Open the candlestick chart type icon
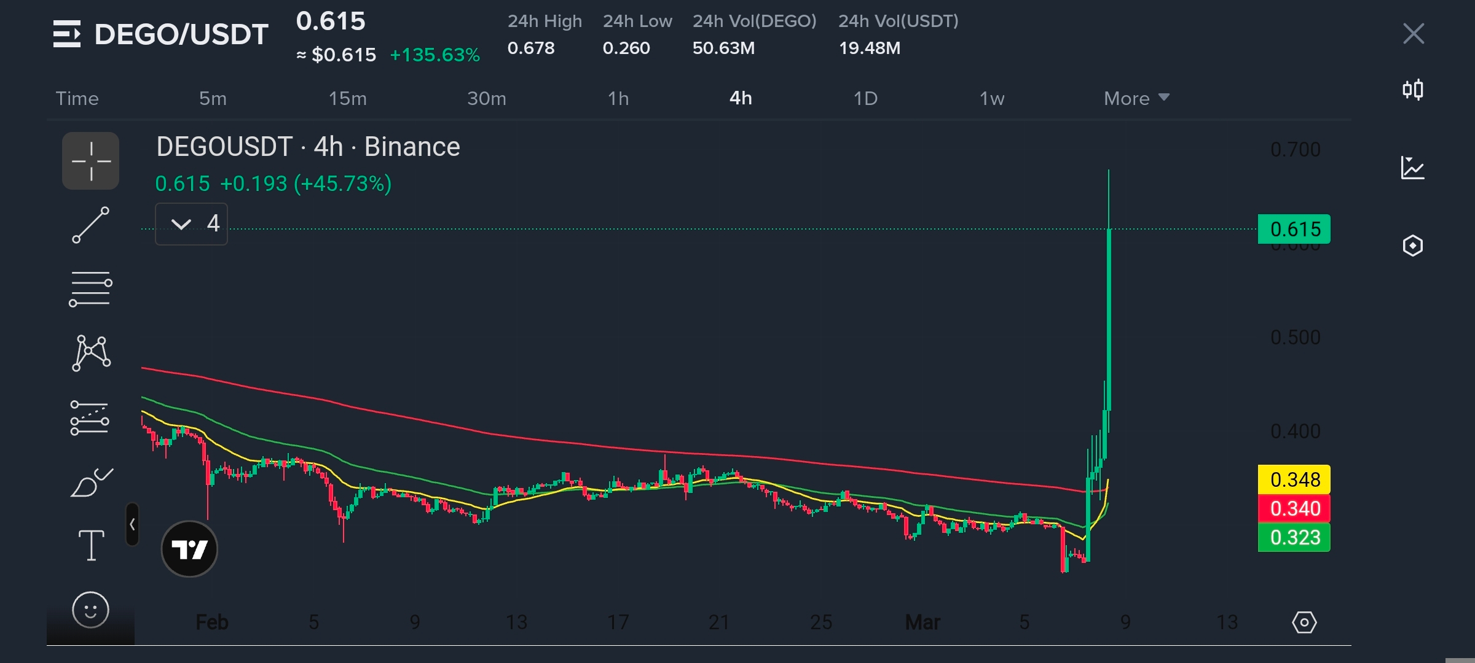This screenshot has width=1475, height=663. tap(1412, 90)
